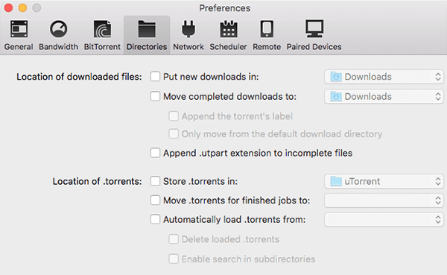Click the General tab label

19,47
